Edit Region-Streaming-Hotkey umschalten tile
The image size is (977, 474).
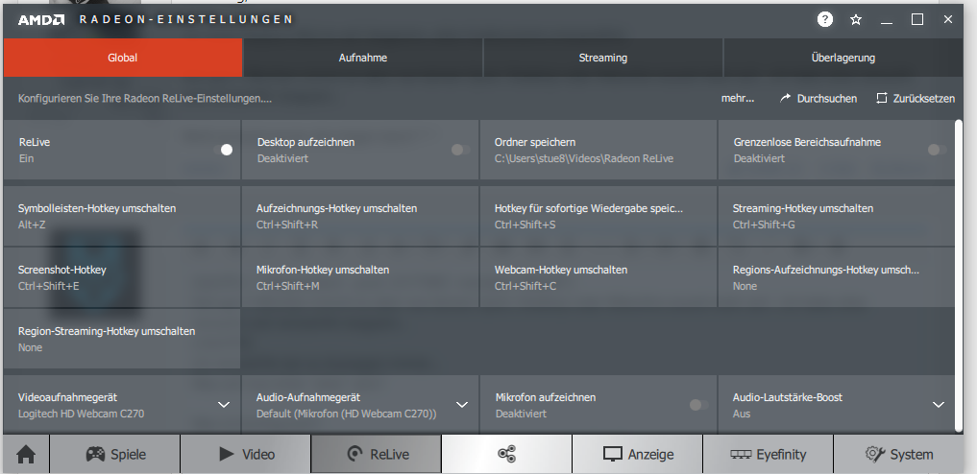click(x=121, y=339)
